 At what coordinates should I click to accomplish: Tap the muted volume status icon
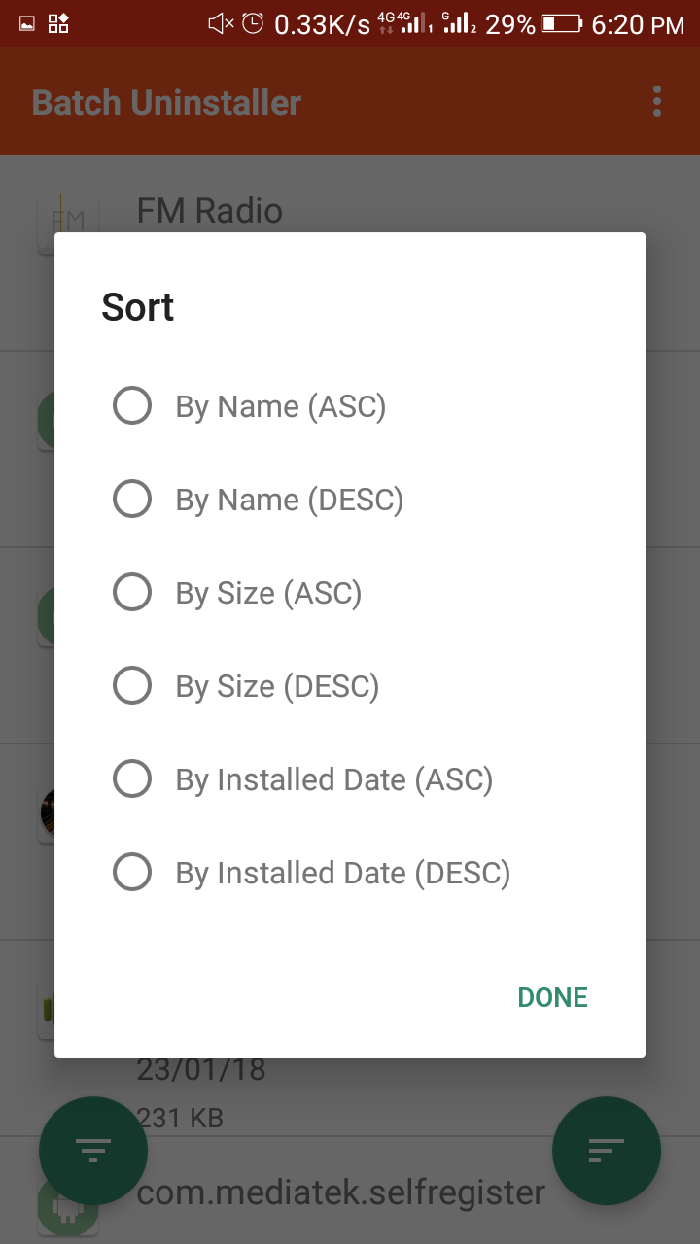pyautogui.click(x=221, y=23)
